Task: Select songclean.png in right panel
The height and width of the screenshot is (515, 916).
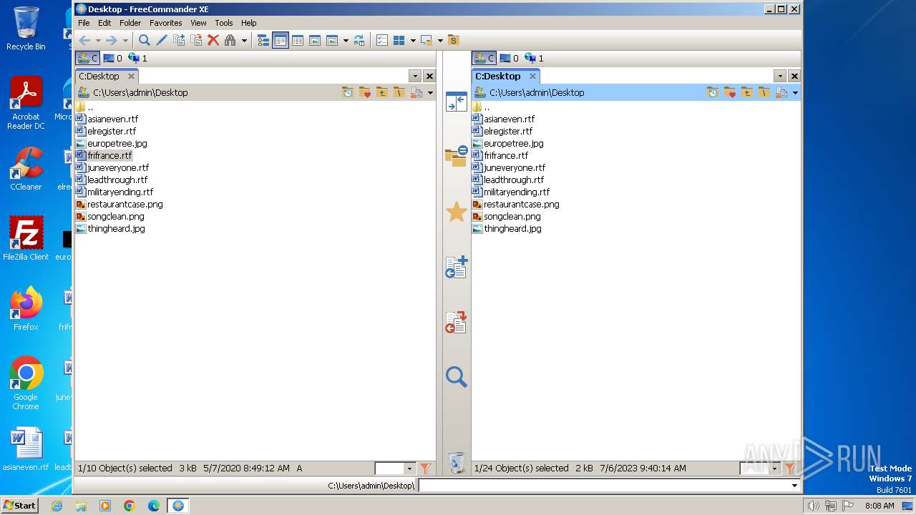Action: [512, 216]
